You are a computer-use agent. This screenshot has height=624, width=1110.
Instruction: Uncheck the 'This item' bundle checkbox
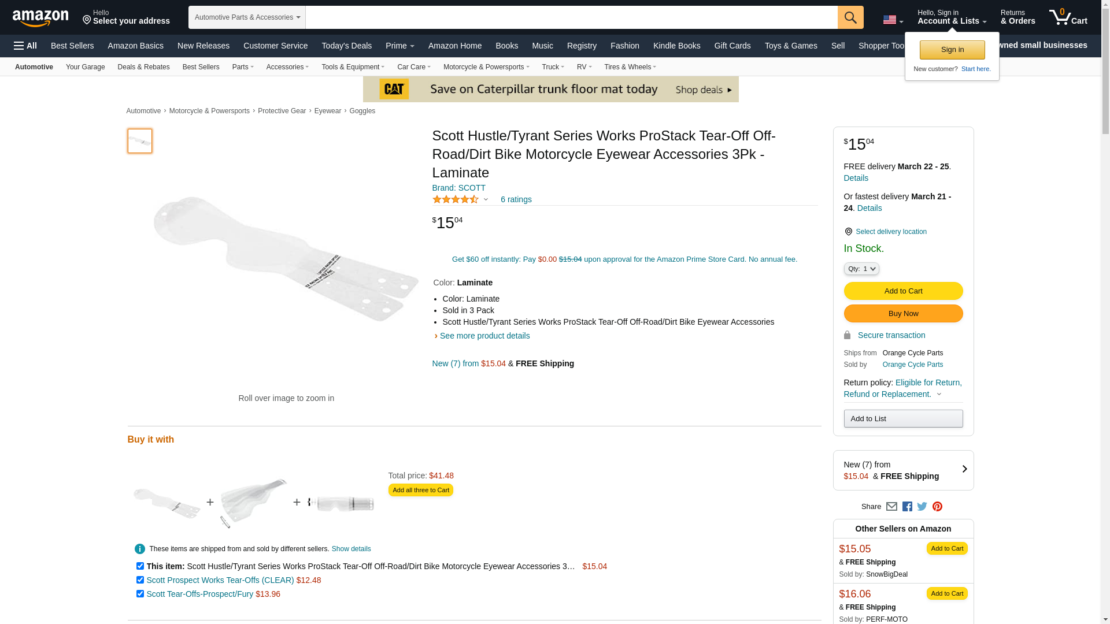point(140,566)
